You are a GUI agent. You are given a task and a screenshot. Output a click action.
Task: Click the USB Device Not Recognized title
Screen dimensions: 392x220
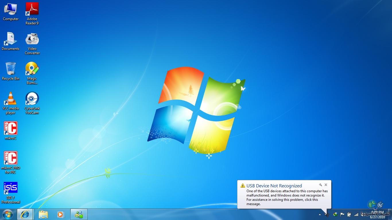(x=274, y=186)
